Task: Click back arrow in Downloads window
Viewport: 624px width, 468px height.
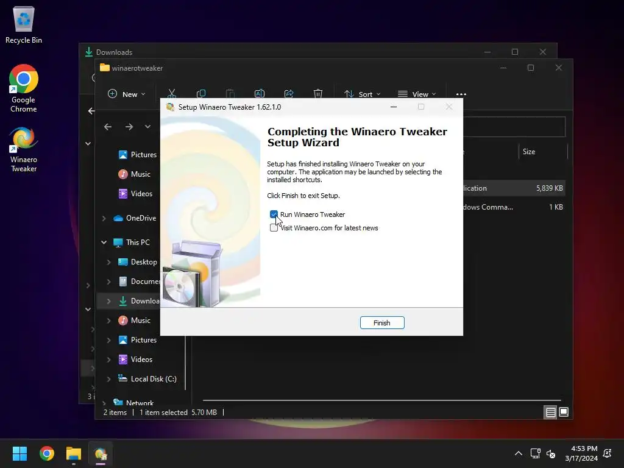Action: click(x=91, y=111)
